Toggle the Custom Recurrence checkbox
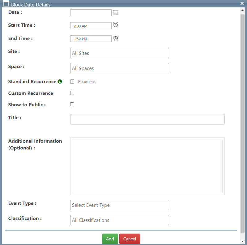The height and width of the screenshot is (245, 247). (72, 93)
